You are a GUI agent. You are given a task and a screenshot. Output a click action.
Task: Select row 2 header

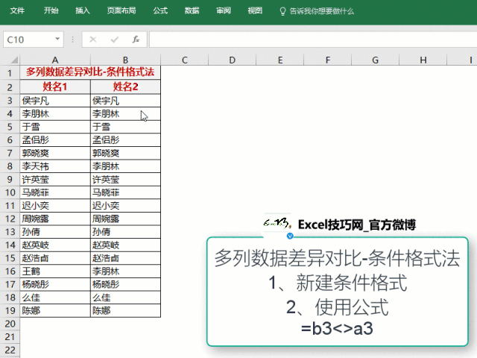10,87
